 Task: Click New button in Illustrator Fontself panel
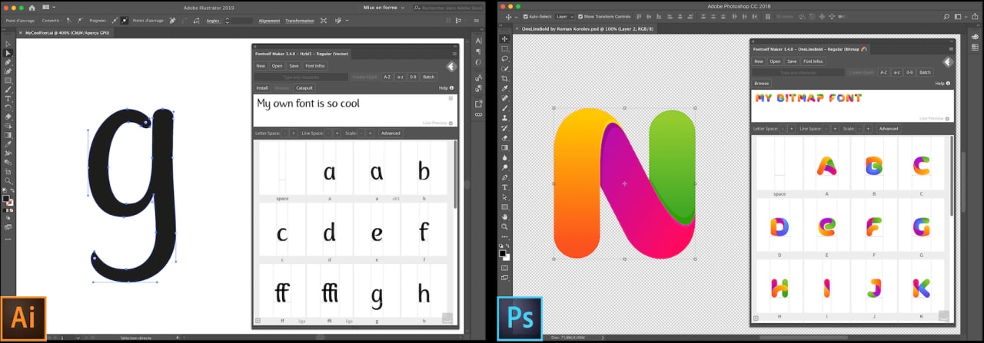click(x=261, y=66)
